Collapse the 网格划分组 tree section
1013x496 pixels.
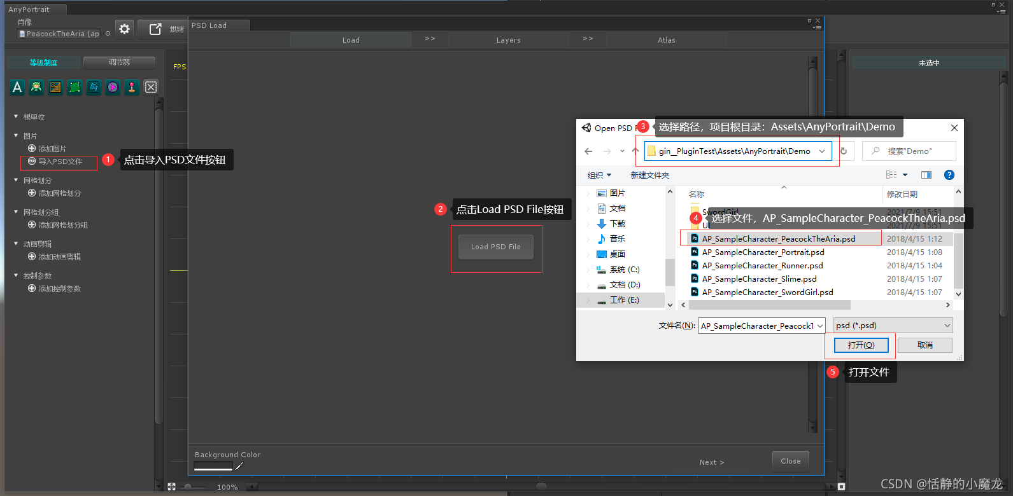(x=16, y=212)
